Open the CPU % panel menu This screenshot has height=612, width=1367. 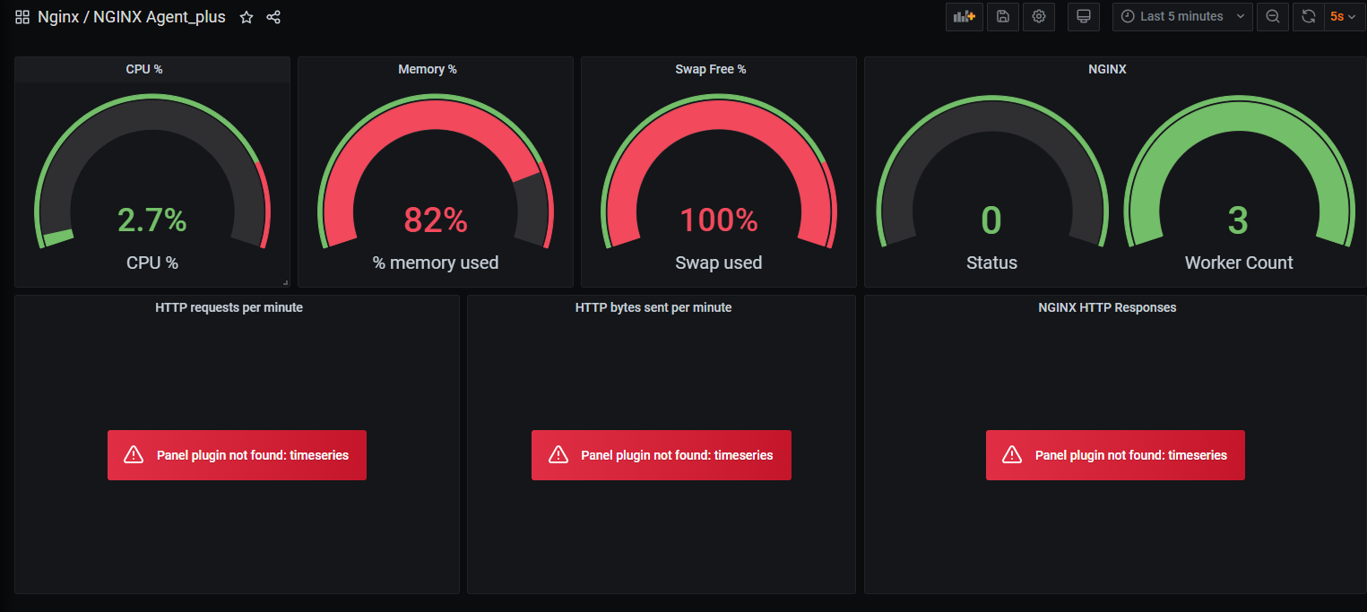143,68
